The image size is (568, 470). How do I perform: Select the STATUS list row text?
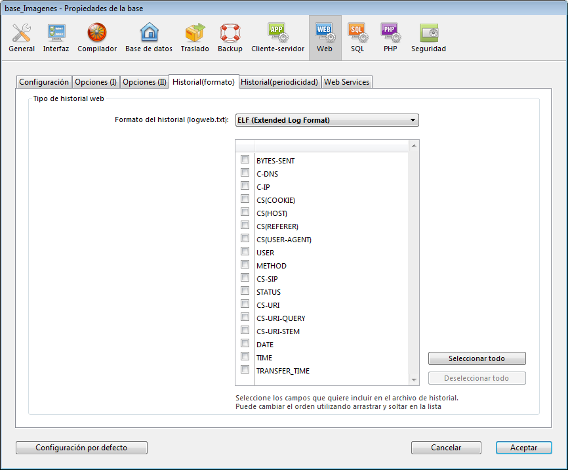click(x=268, y=292)
